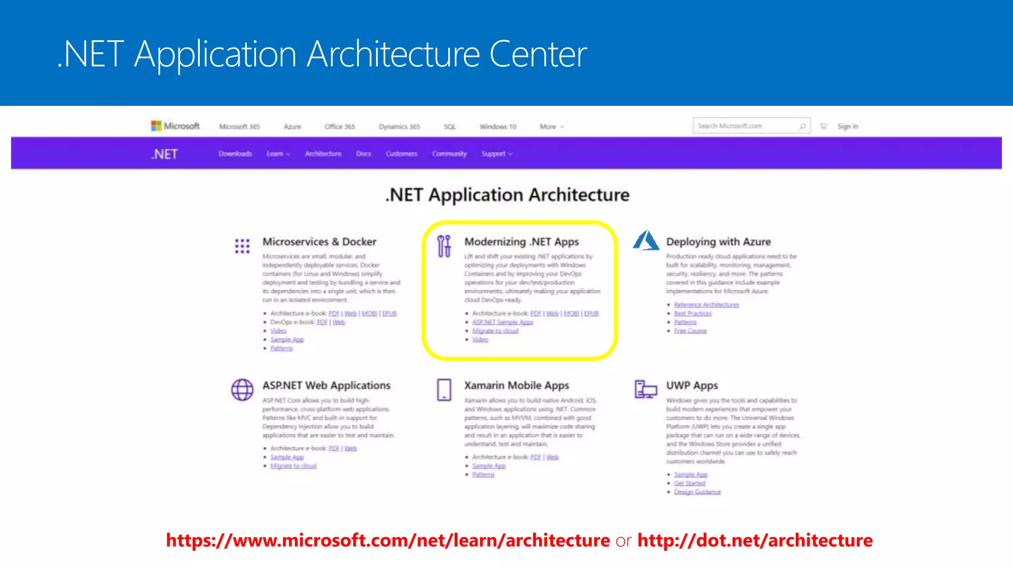Screen dimensions: 1013x570
Task: Open Video link under Modernizing .NET Apps
Action: click(x=480, y=339)
